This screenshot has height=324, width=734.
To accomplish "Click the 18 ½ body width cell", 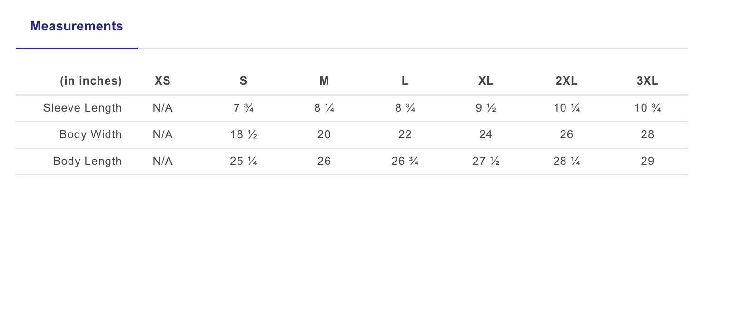I will click(x=243, y=134).
